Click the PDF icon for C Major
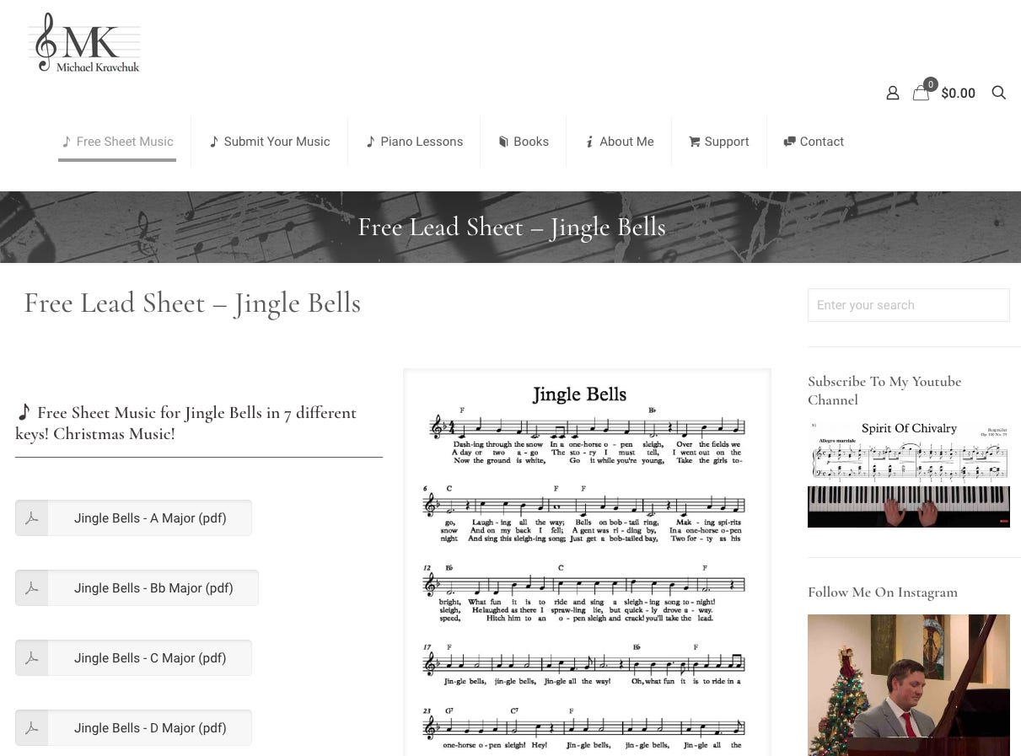Screen dimensions: 1021x756 pos(32,657)
